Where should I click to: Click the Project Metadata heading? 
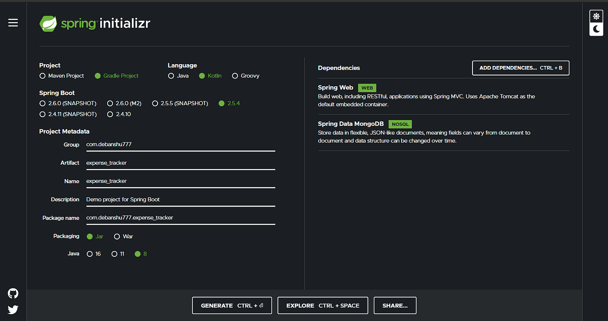64,131
